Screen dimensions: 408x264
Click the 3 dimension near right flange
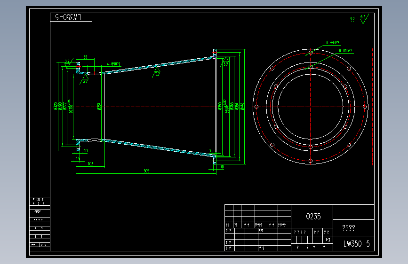click(x=210, y=151)
